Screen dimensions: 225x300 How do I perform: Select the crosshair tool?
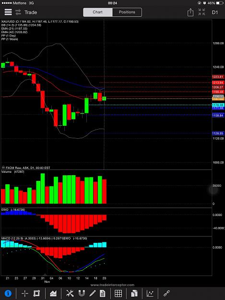click(x=25, y=293)
